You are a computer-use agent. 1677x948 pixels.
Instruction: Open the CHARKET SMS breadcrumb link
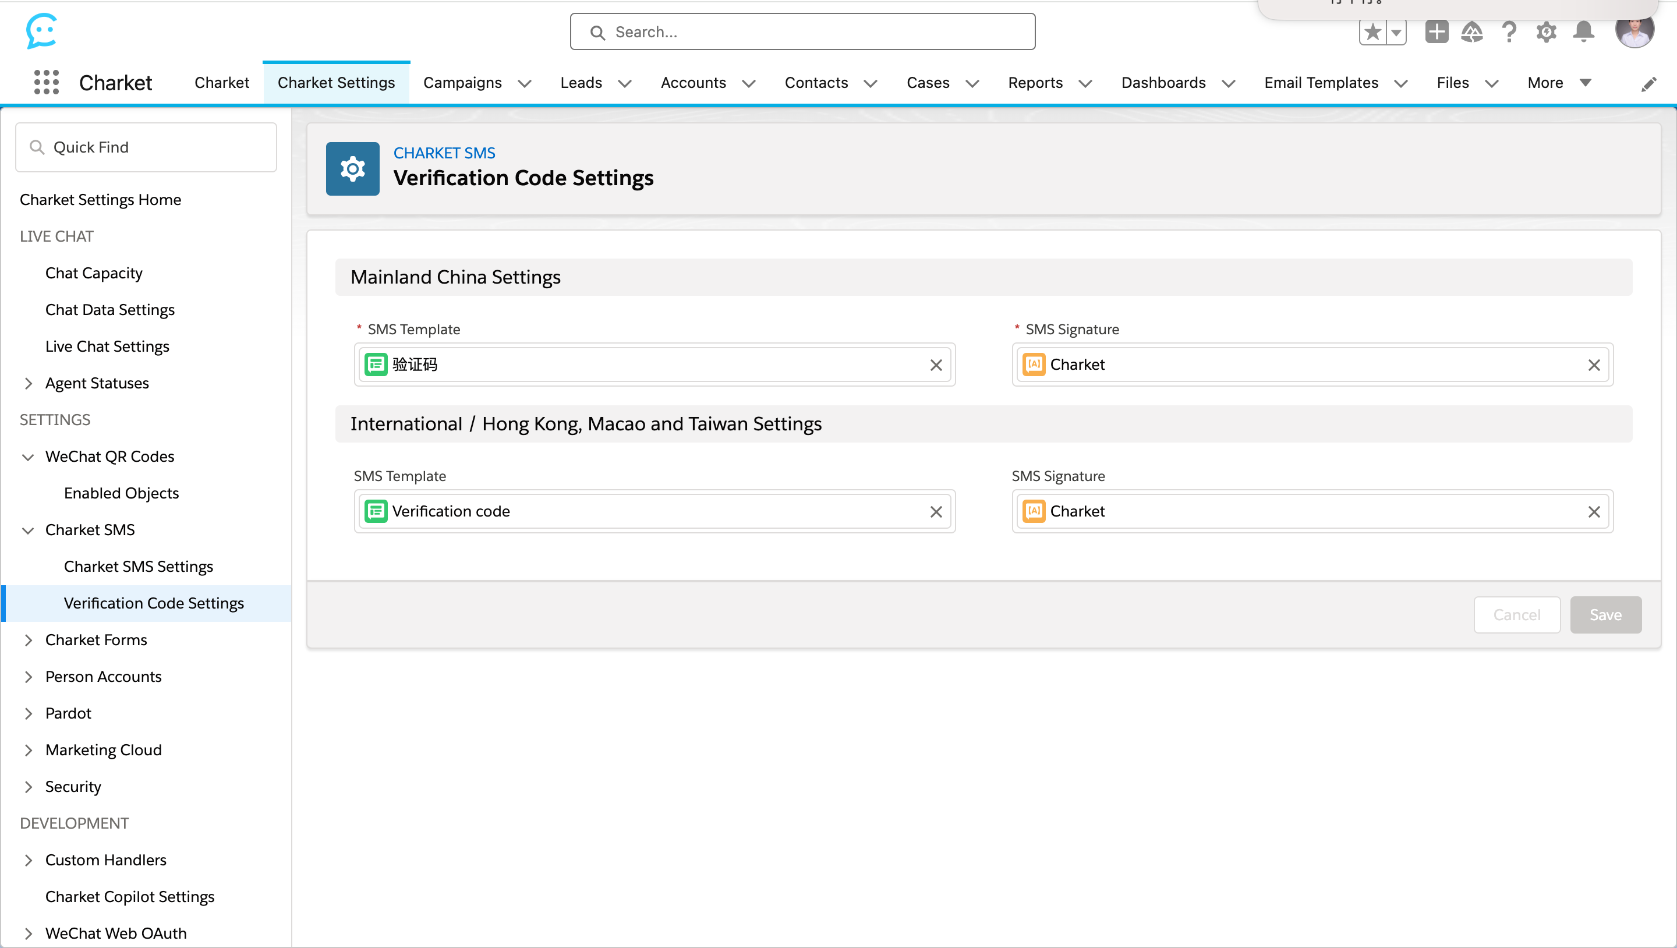(444, 153)
